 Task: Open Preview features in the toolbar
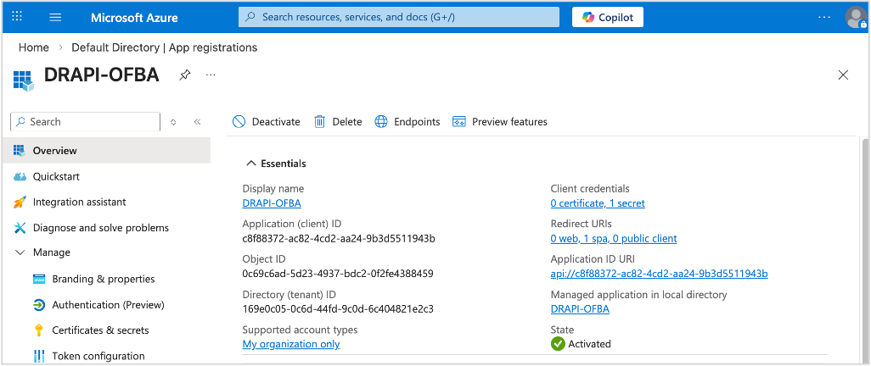click(x=500, y=122)
